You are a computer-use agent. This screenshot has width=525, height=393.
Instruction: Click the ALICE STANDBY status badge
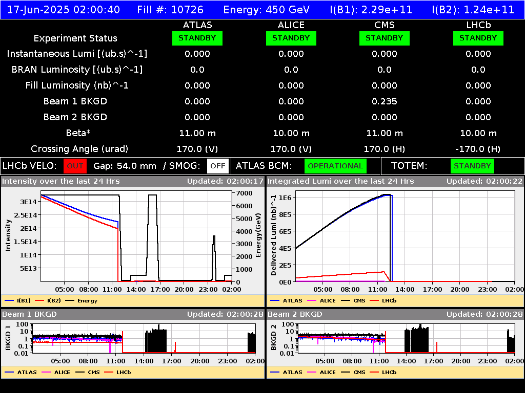click(x=291, y=38)
